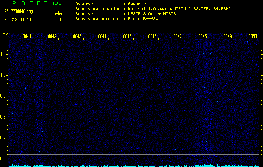Click the 0047 time marker
The height and width of the screenshot is (167, 263).
click(177, 36)
